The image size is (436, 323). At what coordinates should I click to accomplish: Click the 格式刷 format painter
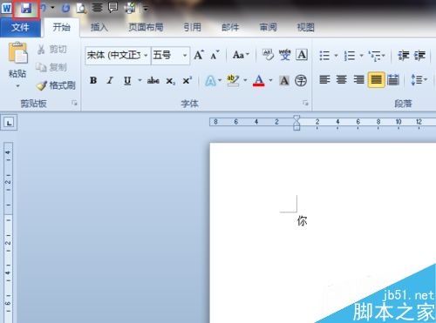tap(56, 85)
